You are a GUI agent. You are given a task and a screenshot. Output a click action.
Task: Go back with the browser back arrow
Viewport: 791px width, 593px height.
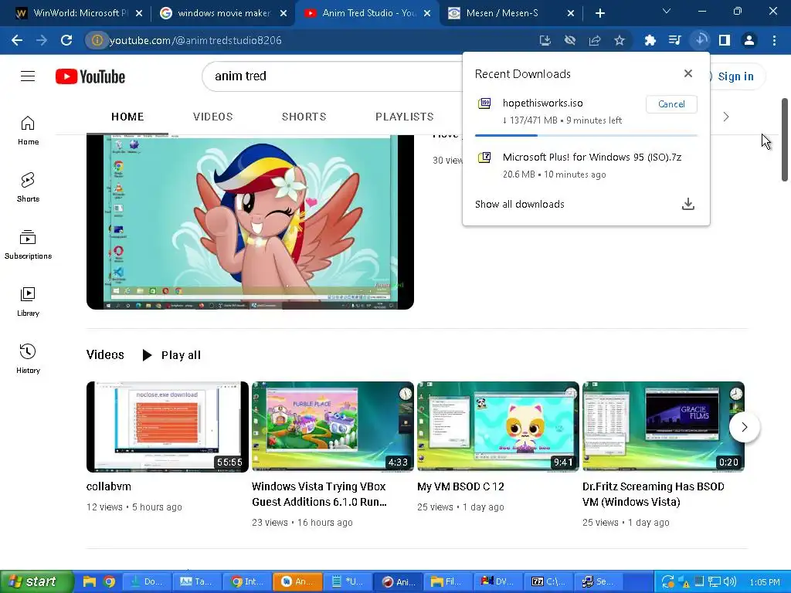(x=17, y=40)
